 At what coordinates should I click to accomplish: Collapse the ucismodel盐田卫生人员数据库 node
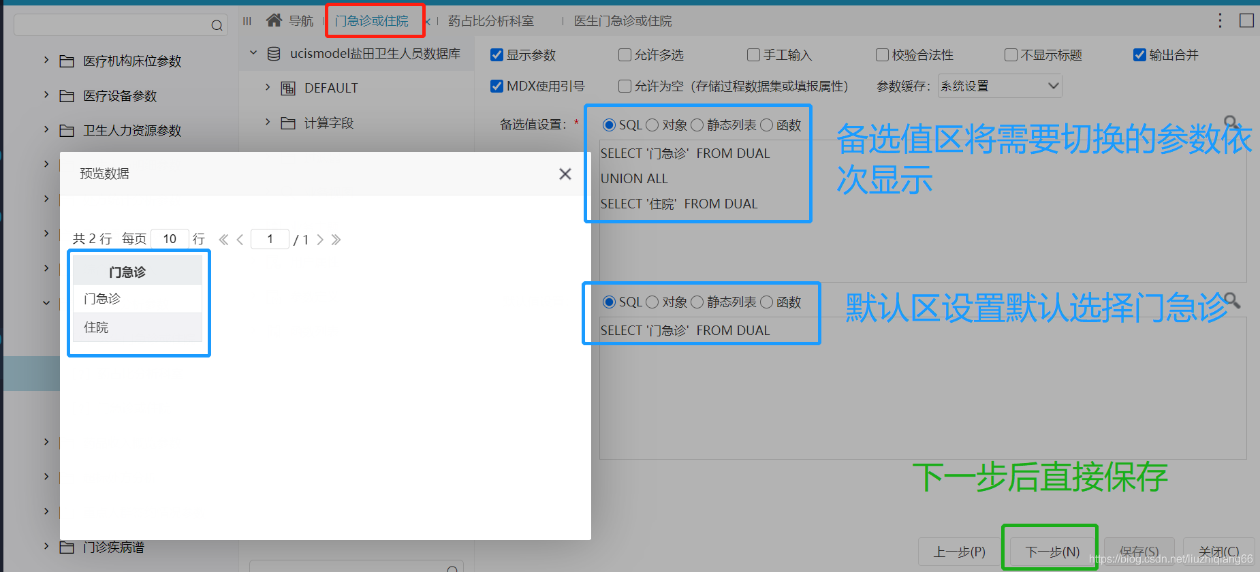point(253,53)
